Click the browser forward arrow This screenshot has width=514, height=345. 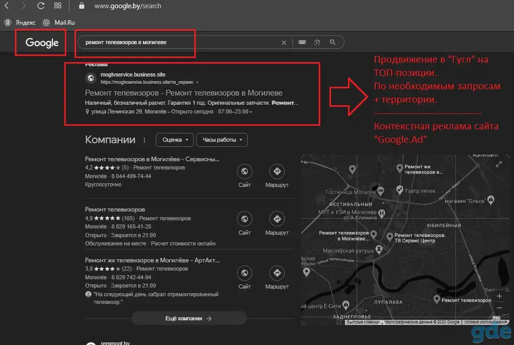point(23,6)
